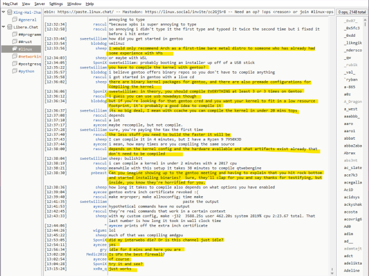Switch to the #linux channel

pos(25,49)
